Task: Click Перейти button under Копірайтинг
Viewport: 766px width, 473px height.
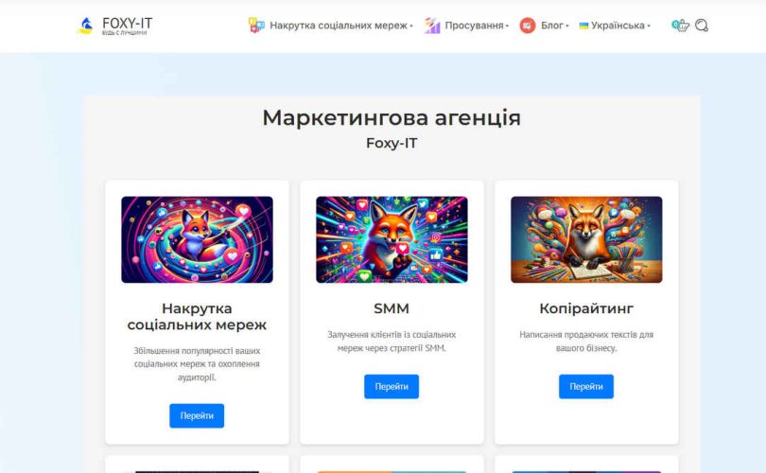Action: pos(586,387)
